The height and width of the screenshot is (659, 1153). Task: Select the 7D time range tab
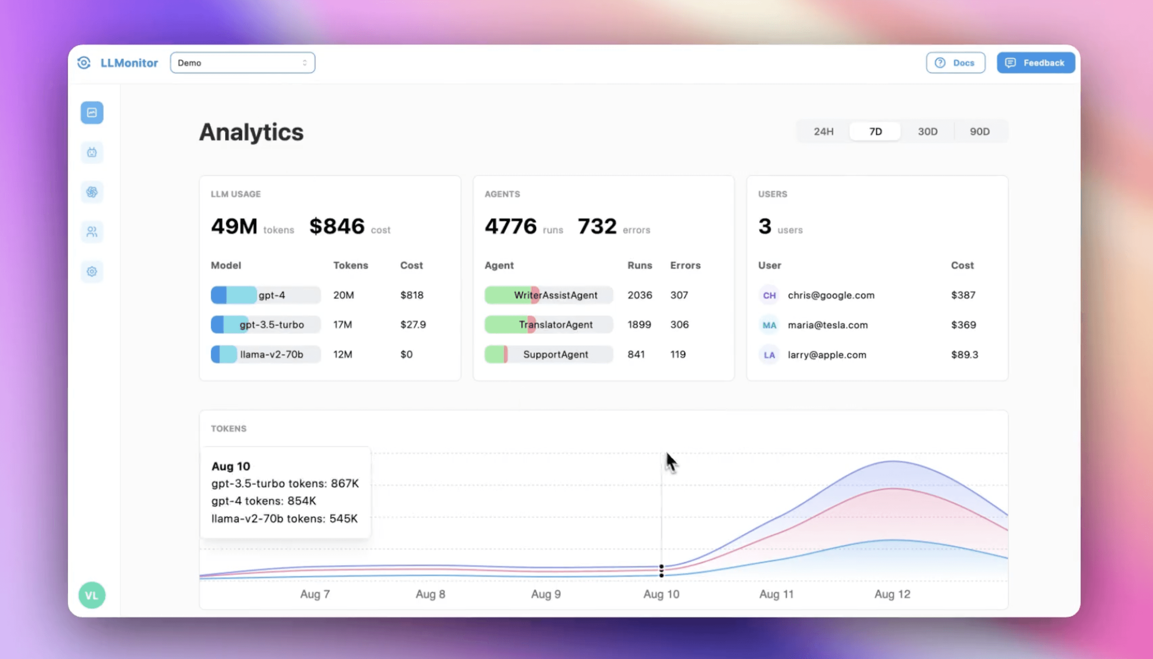pos(875,131)
